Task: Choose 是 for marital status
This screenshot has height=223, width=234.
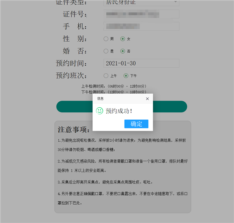Action: 106,51
